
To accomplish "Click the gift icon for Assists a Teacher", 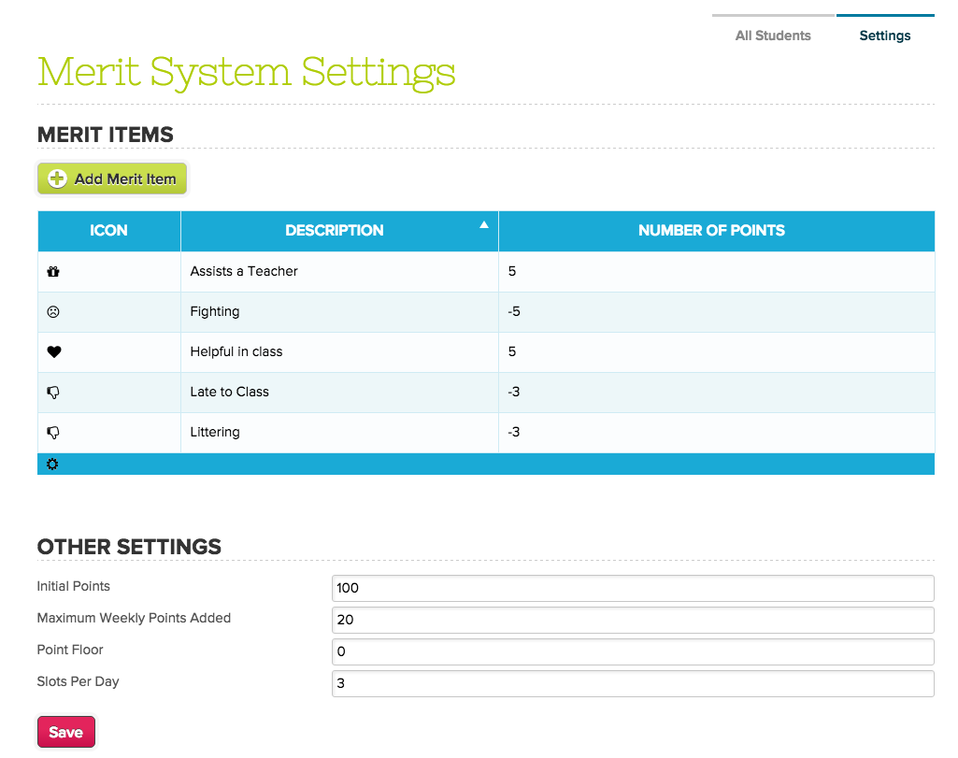I will click(x=53, y=272).
